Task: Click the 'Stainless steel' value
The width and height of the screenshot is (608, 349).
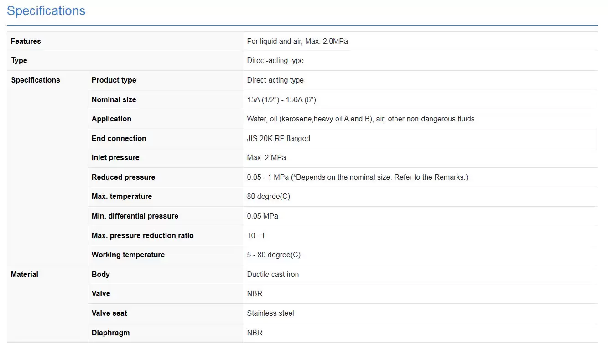Action: click(x=270, y=313)
